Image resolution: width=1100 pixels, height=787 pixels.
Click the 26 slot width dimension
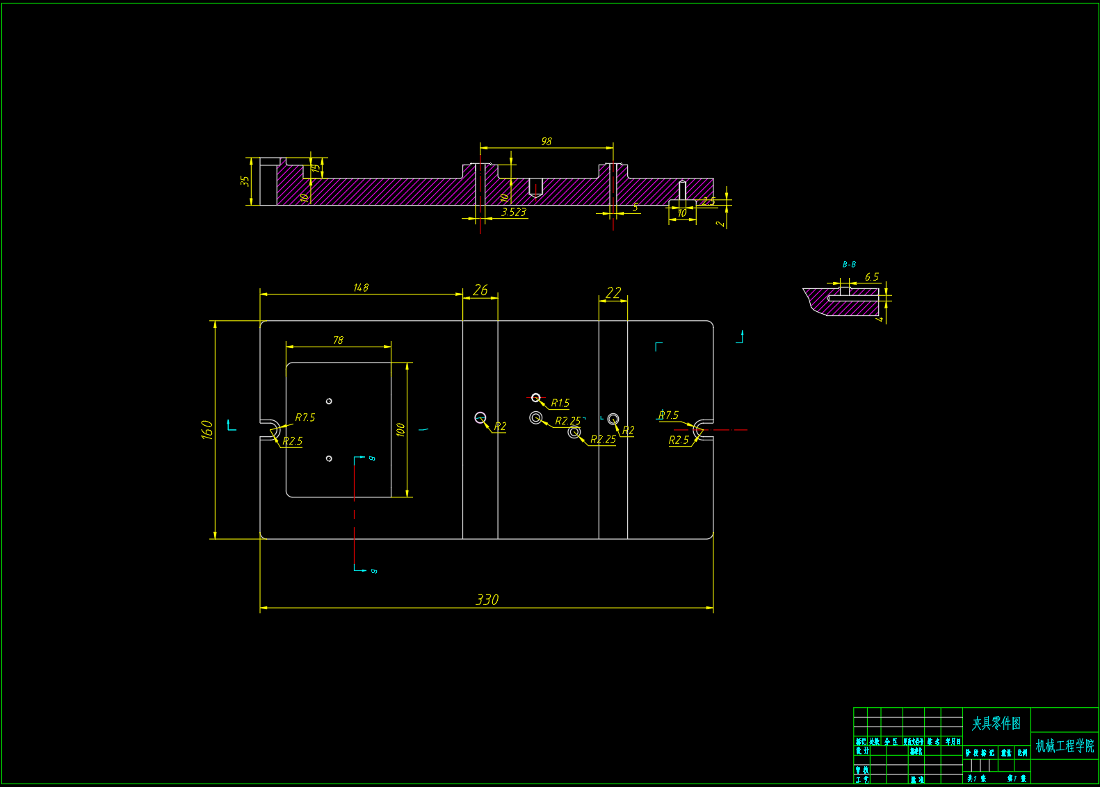[x=480, y=290]
